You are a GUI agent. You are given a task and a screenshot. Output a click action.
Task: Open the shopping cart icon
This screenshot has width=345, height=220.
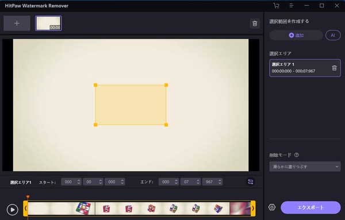(276, 6)
